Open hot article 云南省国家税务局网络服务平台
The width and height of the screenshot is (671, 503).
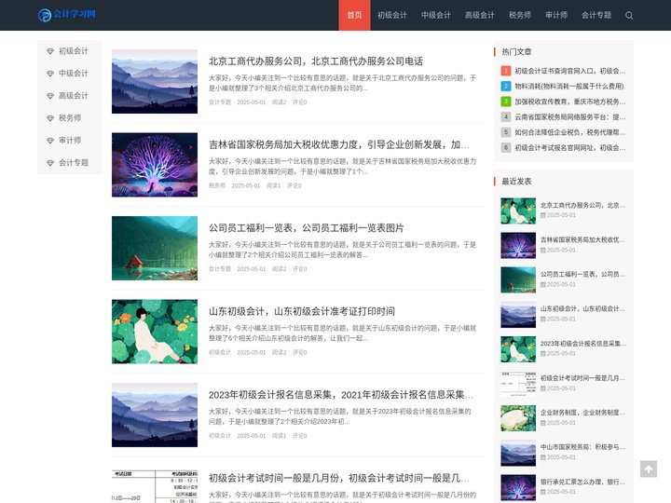[570, 116]
